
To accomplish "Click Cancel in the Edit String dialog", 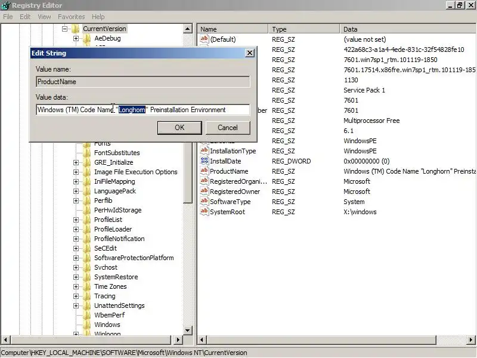I will point(228,128).
